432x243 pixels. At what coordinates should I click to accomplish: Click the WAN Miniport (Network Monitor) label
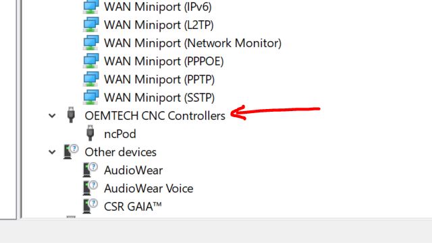[x=193, y=43]
